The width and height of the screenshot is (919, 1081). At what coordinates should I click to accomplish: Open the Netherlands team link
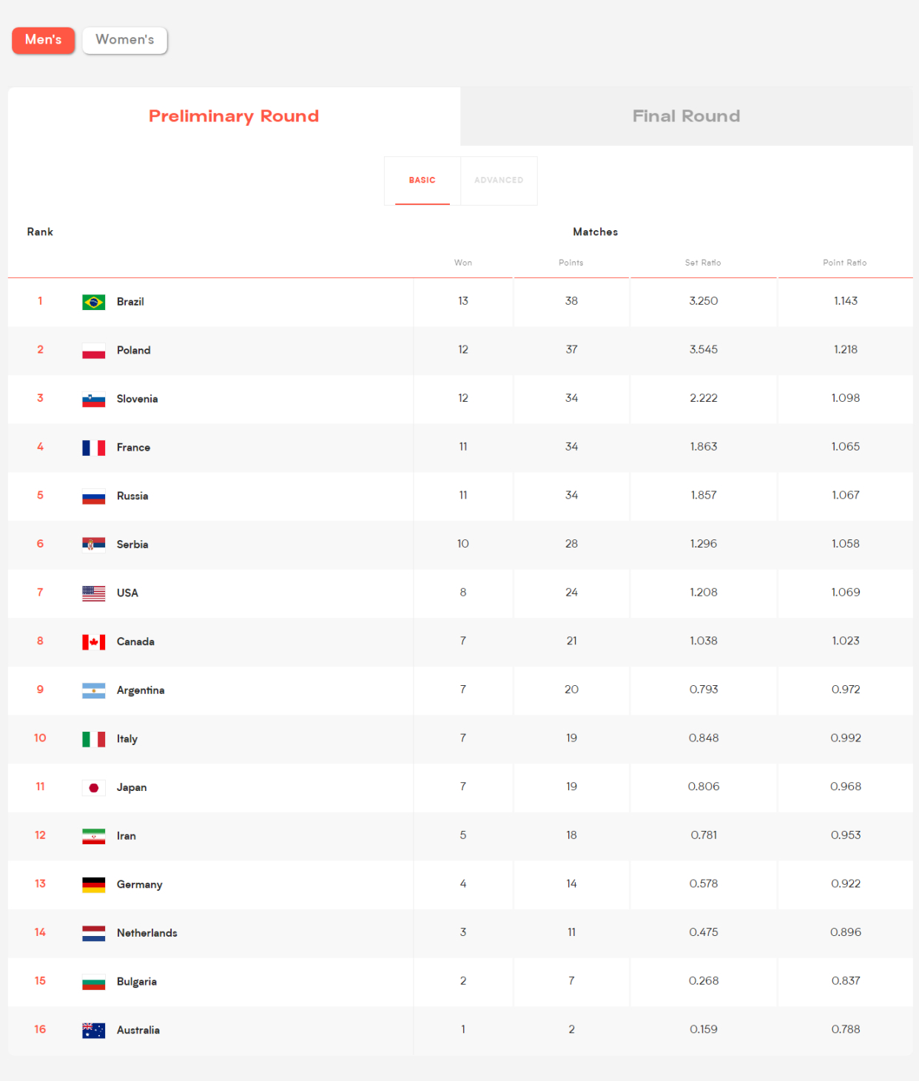pos(147,933)
